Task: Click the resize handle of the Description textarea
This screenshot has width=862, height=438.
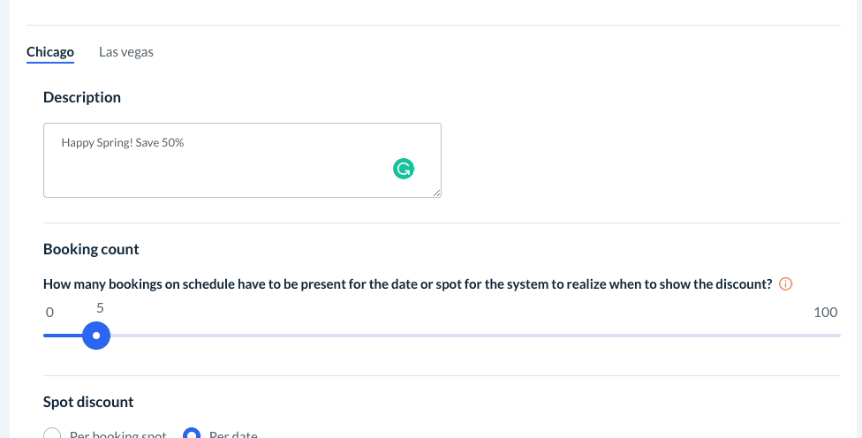Action: click(436, 192)
